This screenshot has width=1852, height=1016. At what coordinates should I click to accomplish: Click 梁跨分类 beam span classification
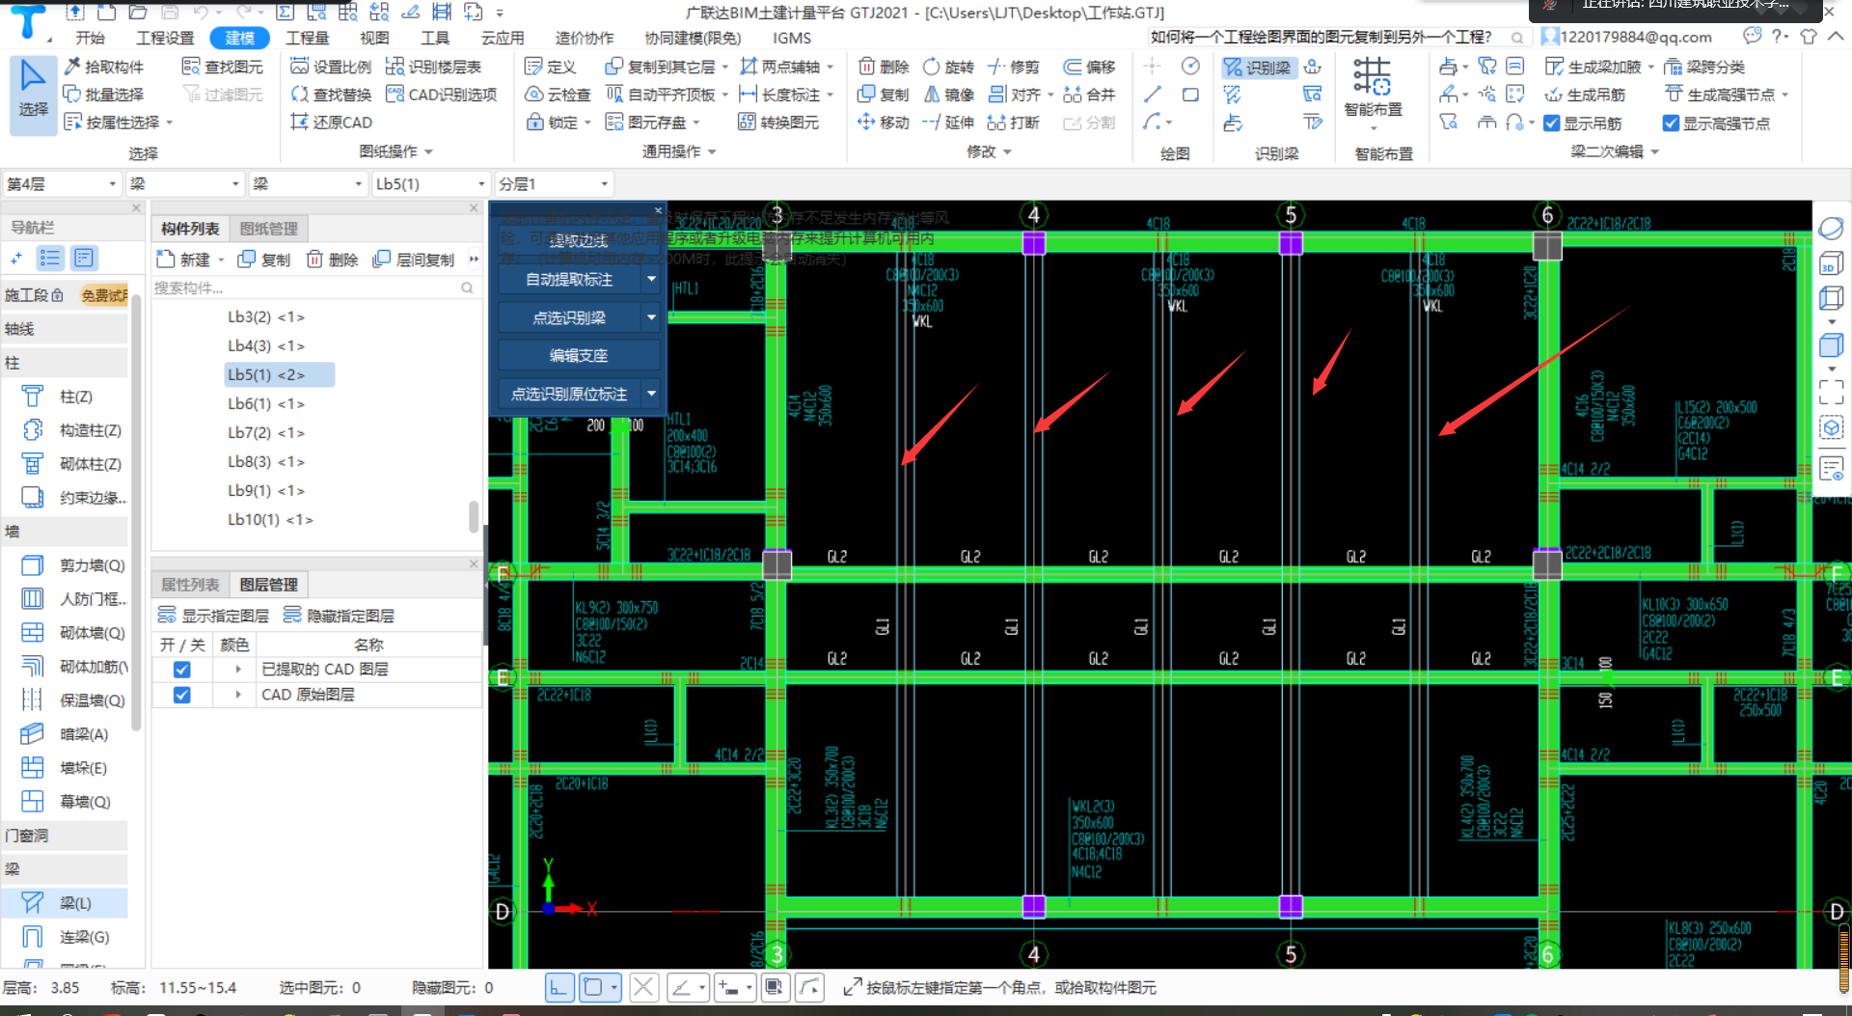1705,67
